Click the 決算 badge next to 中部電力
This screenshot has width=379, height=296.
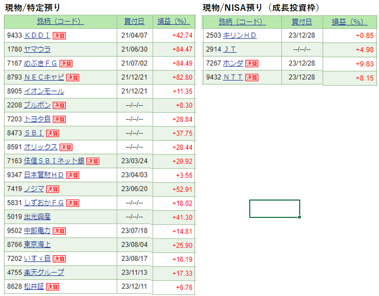coord(59,231)
